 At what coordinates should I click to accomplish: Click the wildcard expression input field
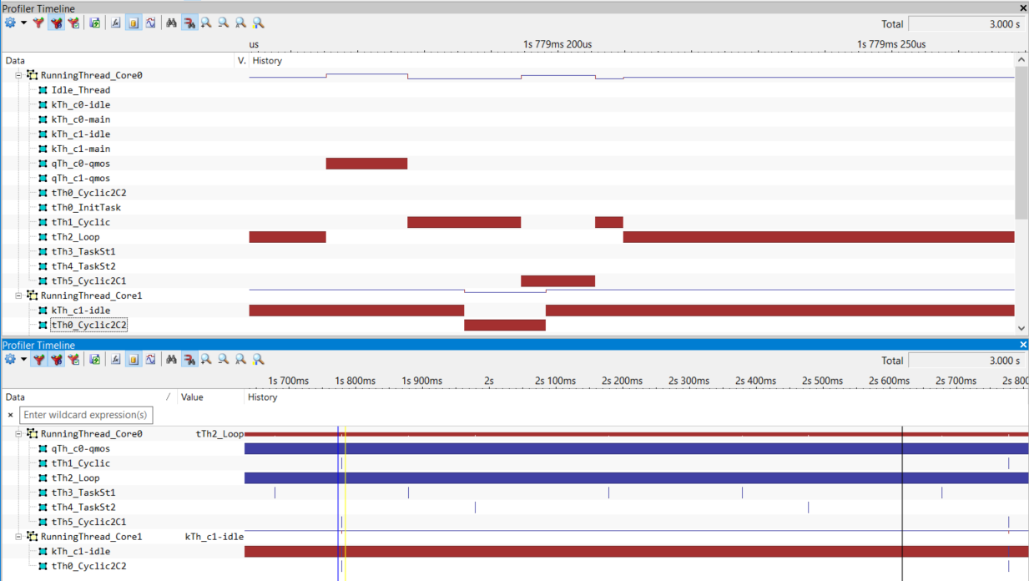pyautogui.click(x=86, y=415)
